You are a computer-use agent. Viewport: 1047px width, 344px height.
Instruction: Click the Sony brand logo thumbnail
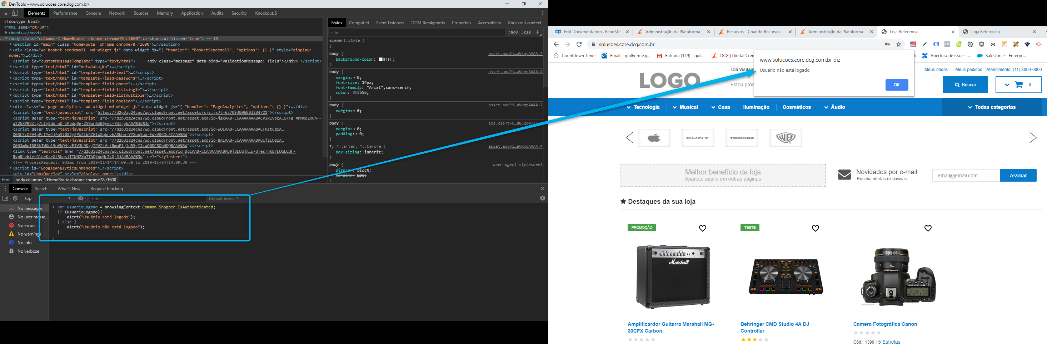click(698, 138)
